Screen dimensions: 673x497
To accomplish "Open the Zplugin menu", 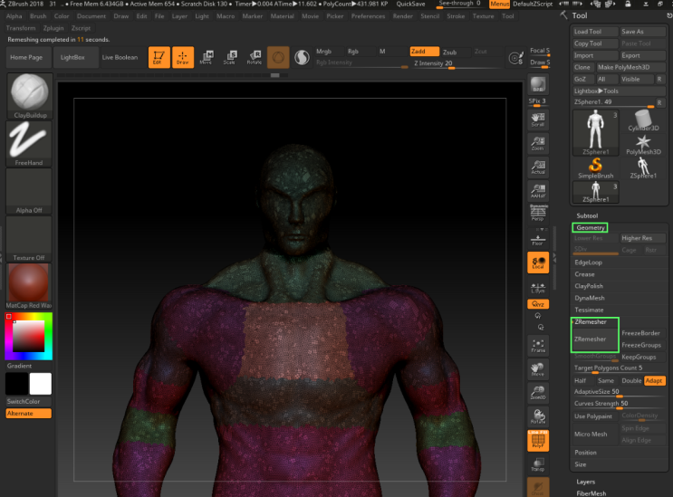I will pyautogui.click(x=53, y=28).
